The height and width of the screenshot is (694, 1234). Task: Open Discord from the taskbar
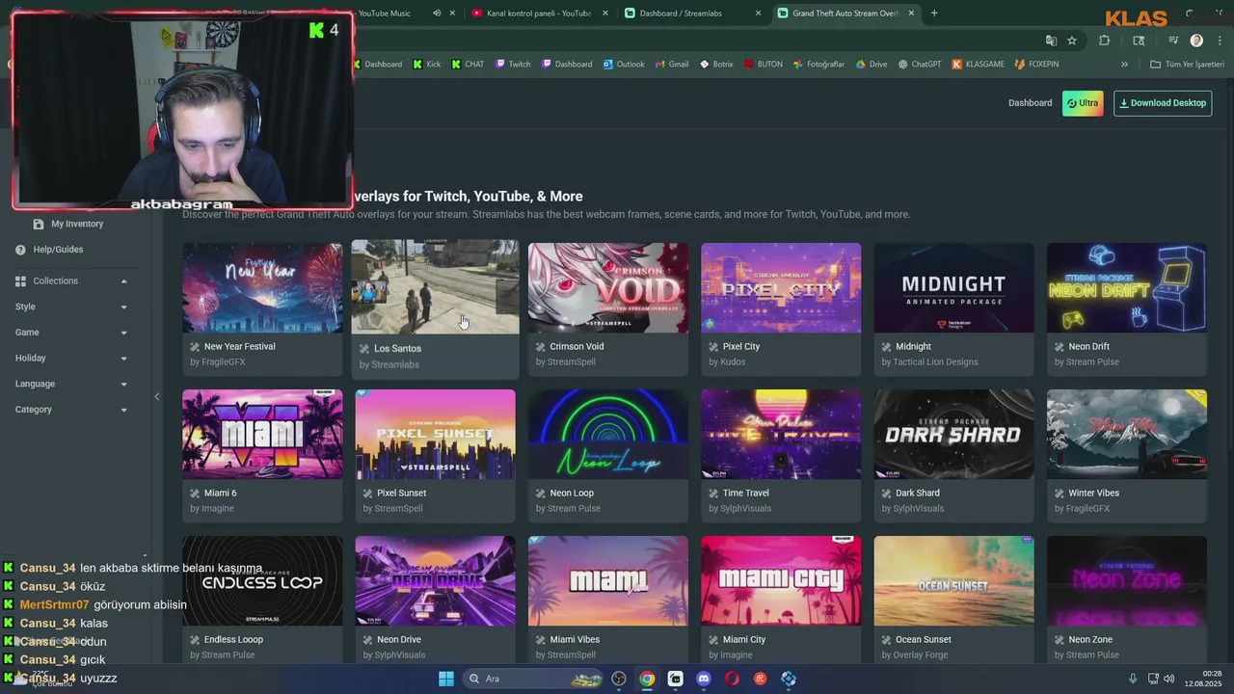[x=704, y=679]
